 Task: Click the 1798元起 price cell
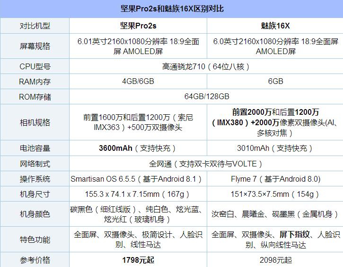[x=138, y=260]
